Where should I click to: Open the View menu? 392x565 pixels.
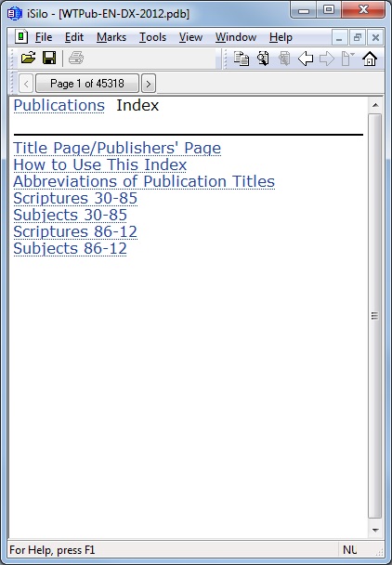coord(190,37)
